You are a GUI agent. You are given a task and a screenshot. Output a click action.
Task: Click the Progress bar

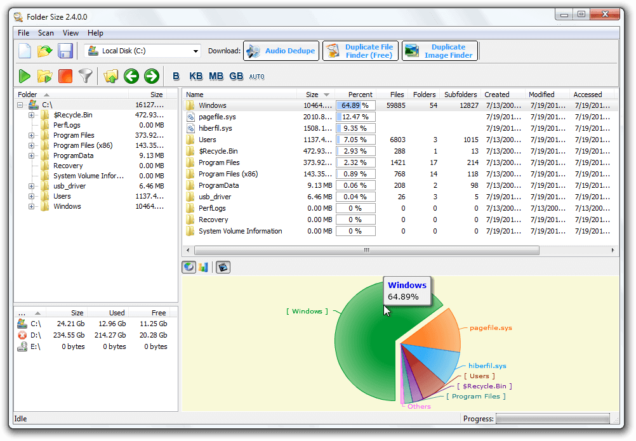(x=552, y=419)
